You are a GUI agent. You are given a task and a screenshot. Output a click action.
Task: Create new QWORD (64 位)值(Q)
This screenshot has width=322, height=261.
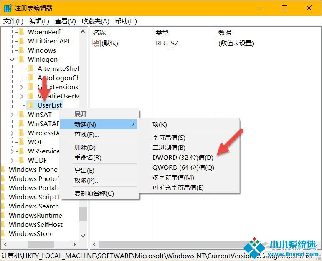click(x=188, y=168)
